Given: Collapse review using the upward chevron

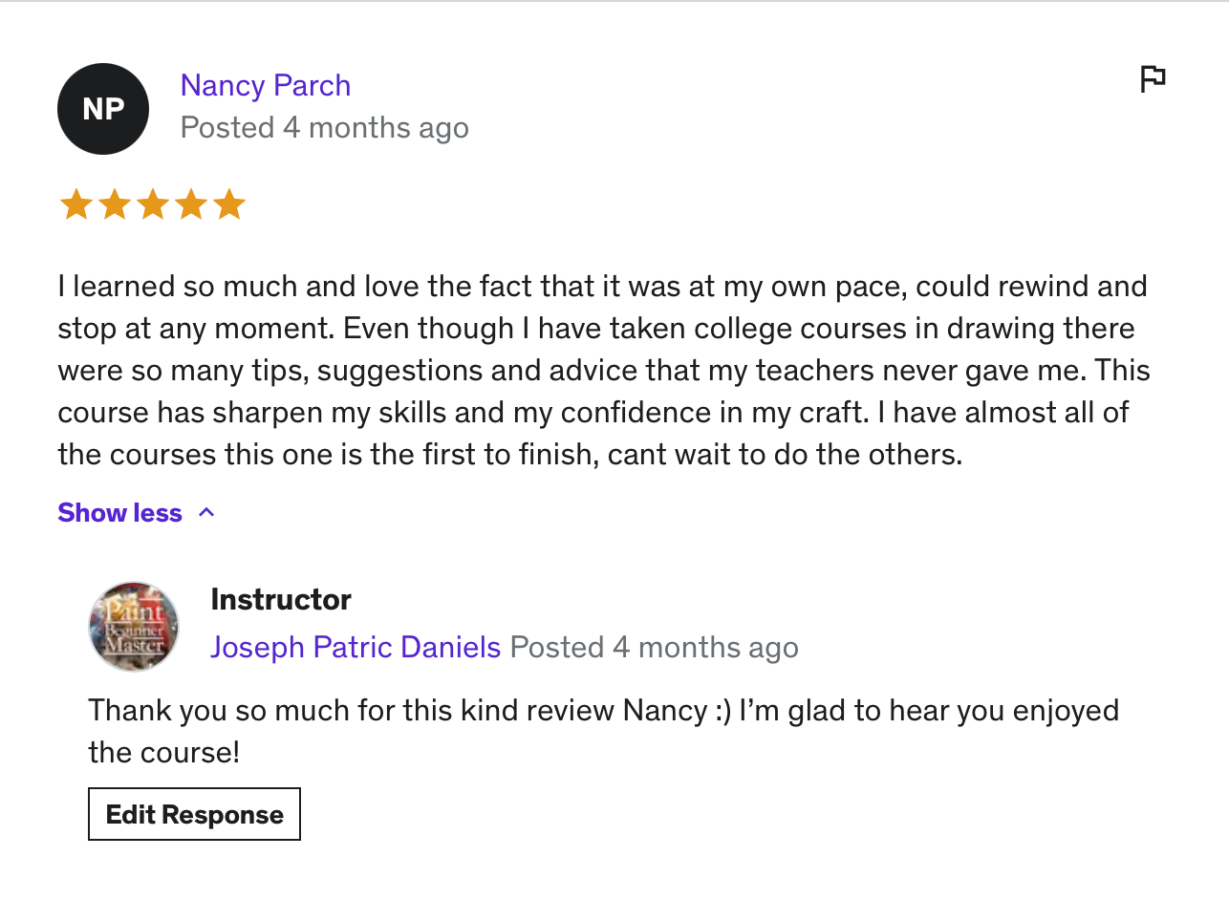Looking at the screenshot, I should pyautogui.click(x=206, y=513).
